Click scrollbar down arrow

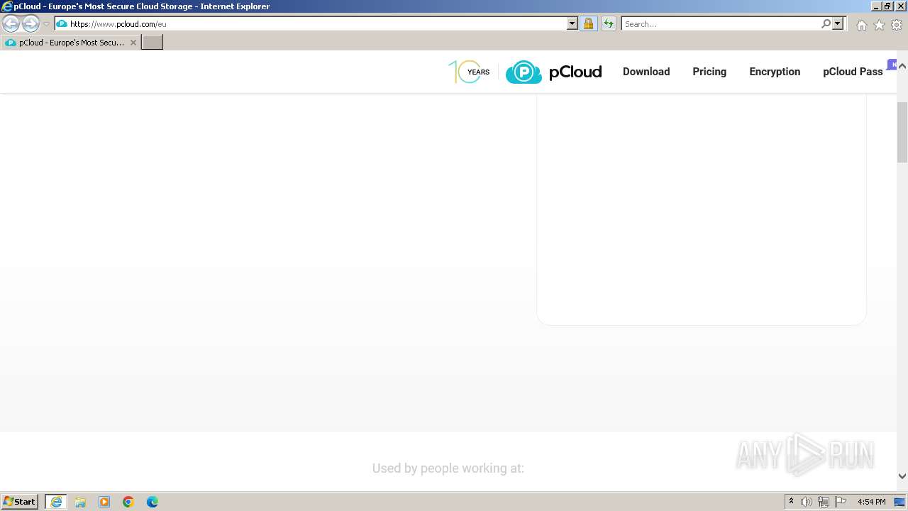(x=902, y=476)
